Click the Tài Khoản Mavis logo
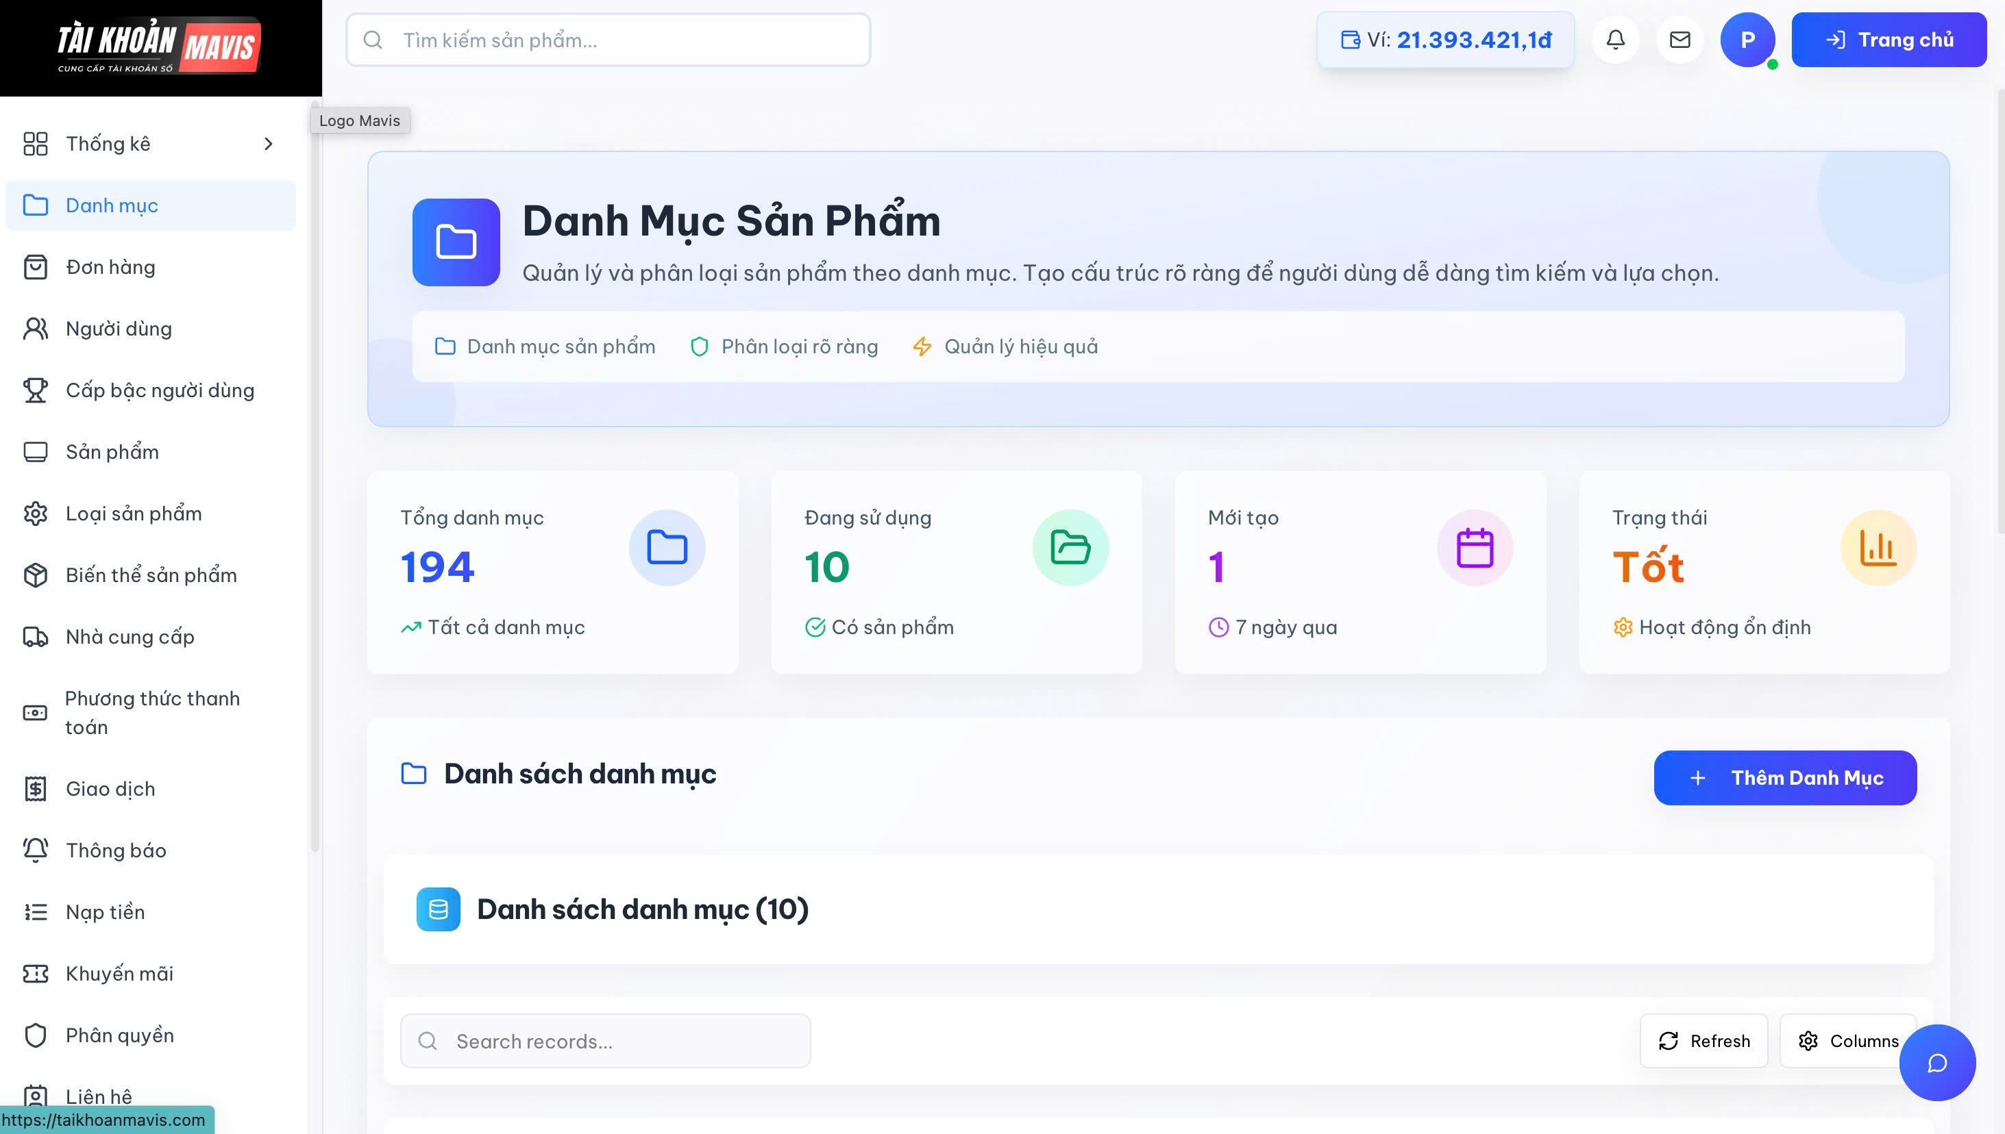 pos(160,47)
